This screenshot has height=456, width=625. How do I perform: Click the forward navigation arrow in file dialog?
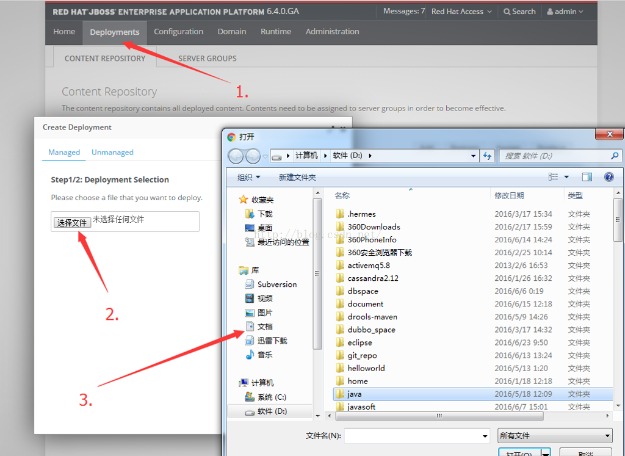pos(253,156)
